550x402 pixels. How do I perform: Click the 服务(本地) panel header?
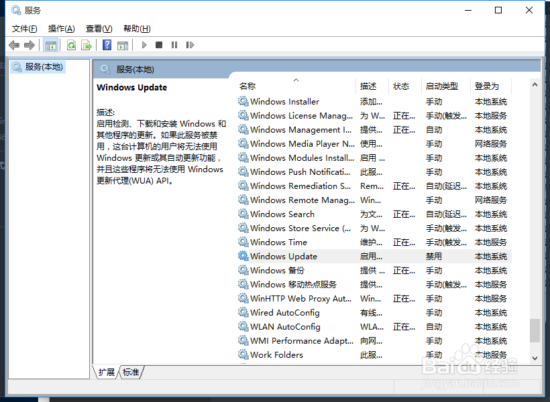coord(135,70)
